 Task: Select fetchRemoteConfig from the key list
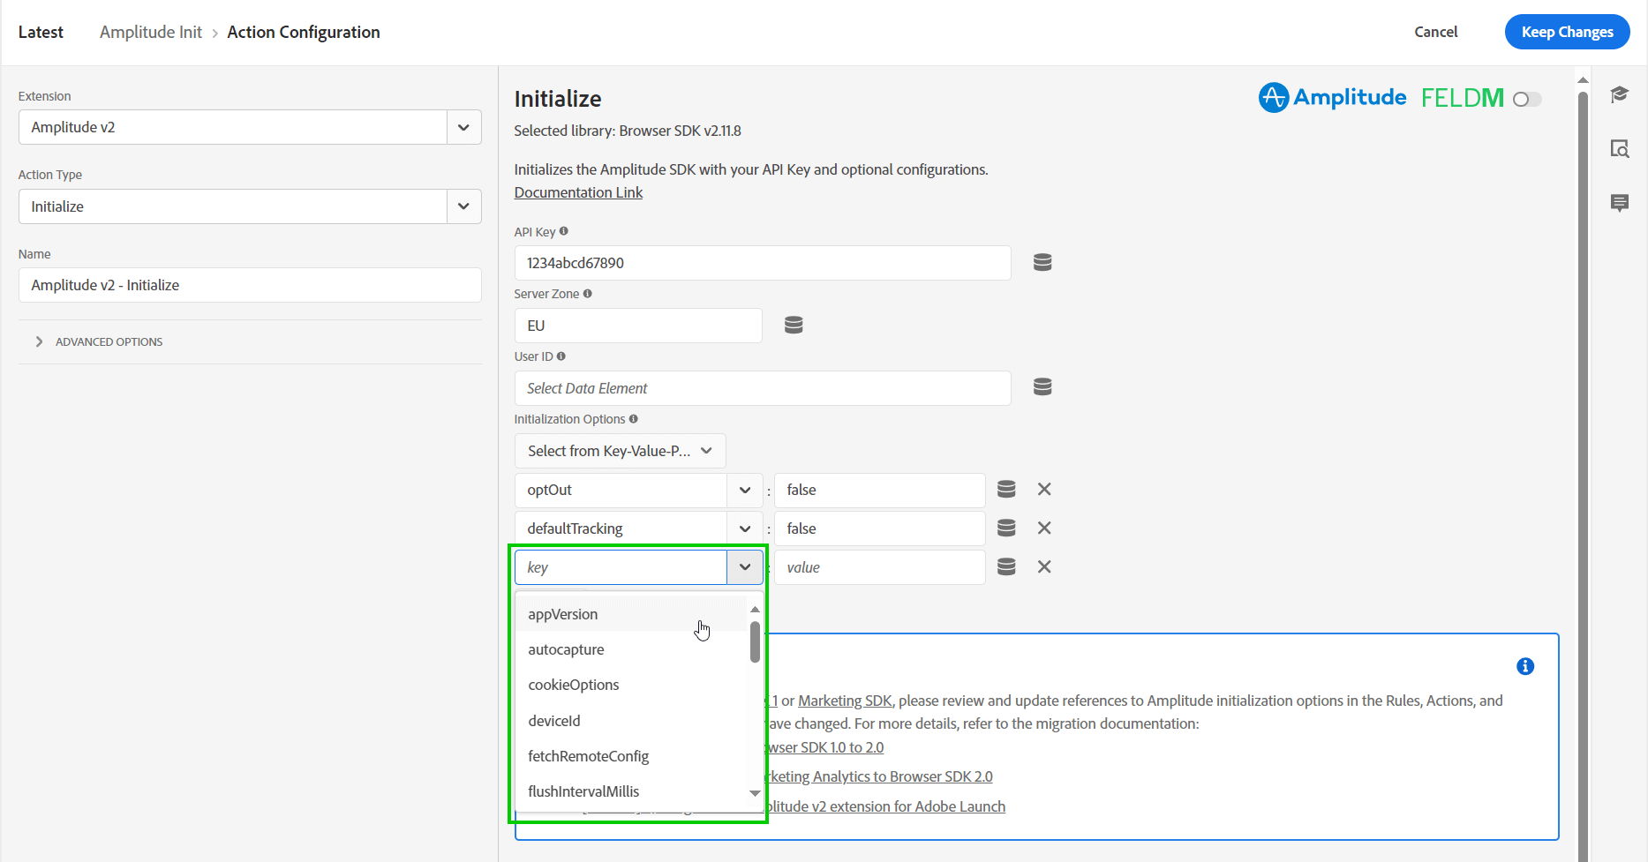point(631,756)
